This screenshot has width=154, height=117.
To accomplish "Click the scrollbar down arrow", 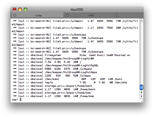I will tap(141, 96).
